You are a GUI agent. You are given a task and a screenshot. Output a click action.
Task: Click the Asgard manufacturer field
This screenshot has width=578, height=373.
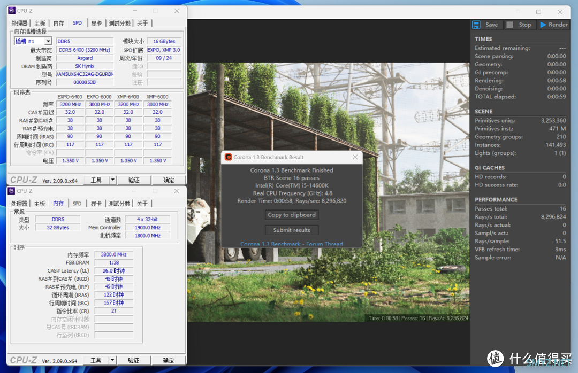coord(85,58)
